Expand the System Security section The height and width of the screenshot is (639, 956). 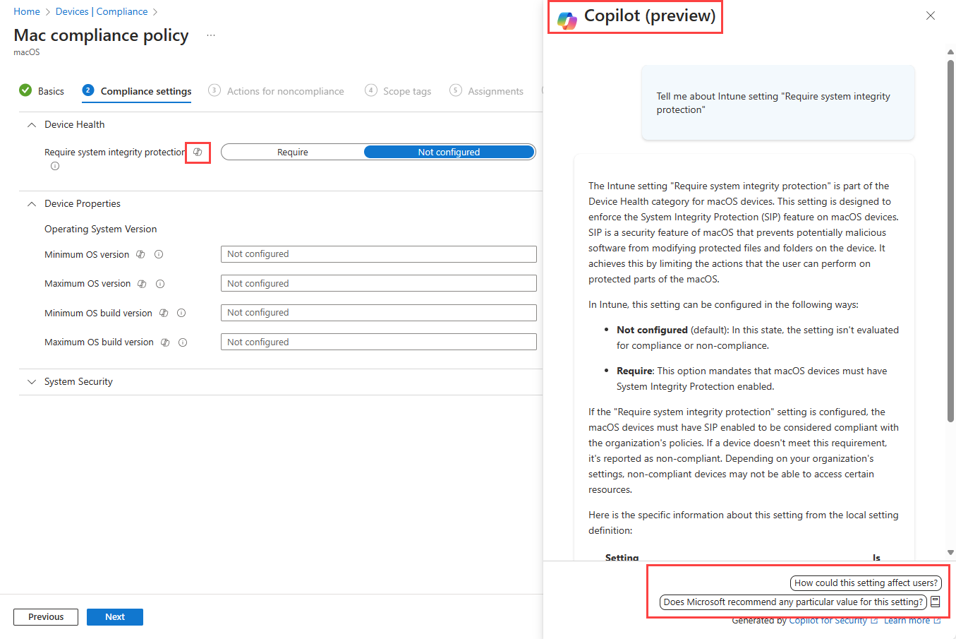click(32, 382)
